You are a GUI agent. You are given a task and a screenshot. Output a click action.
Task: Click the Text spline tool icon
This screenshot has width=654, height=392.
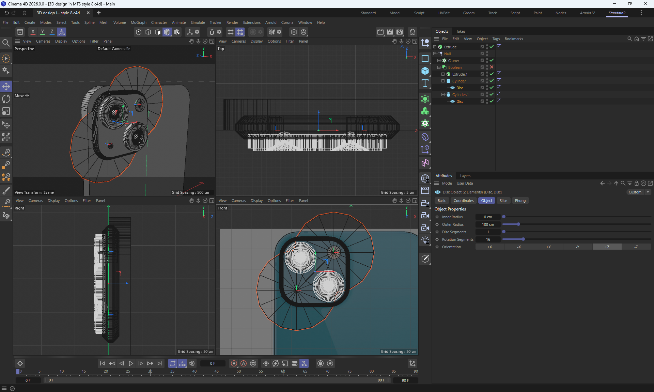click(x=425, y=83)
